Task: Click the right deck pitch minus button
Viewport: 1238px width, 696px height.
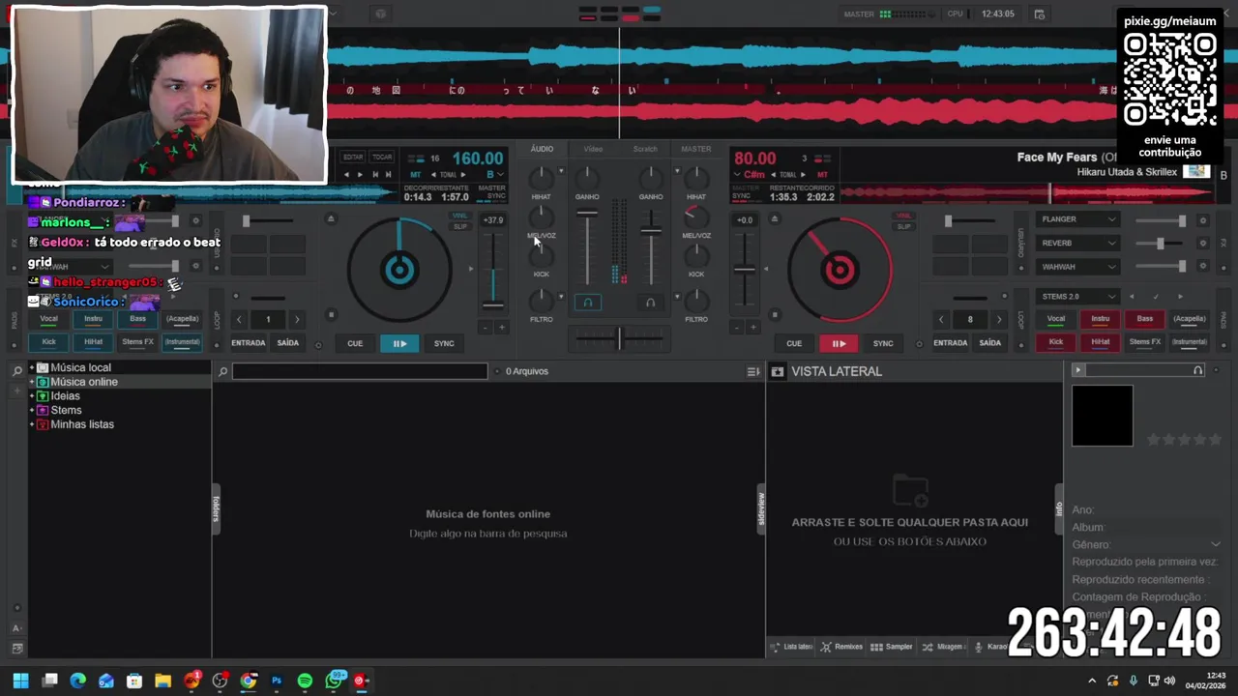Action: pyautogui.click(x=737, y=328)
